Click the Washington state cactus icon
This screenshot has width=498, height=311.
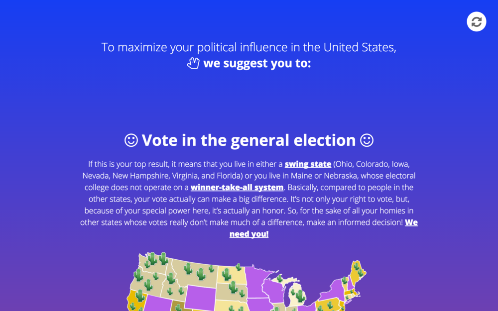[x=153, y=258]
